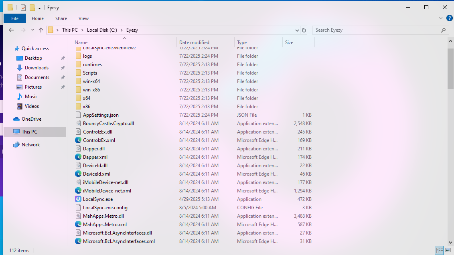This screenshot has width=454, height=255.
Task: Click the Scripts folder icon
Action: (x=78, y=73)
